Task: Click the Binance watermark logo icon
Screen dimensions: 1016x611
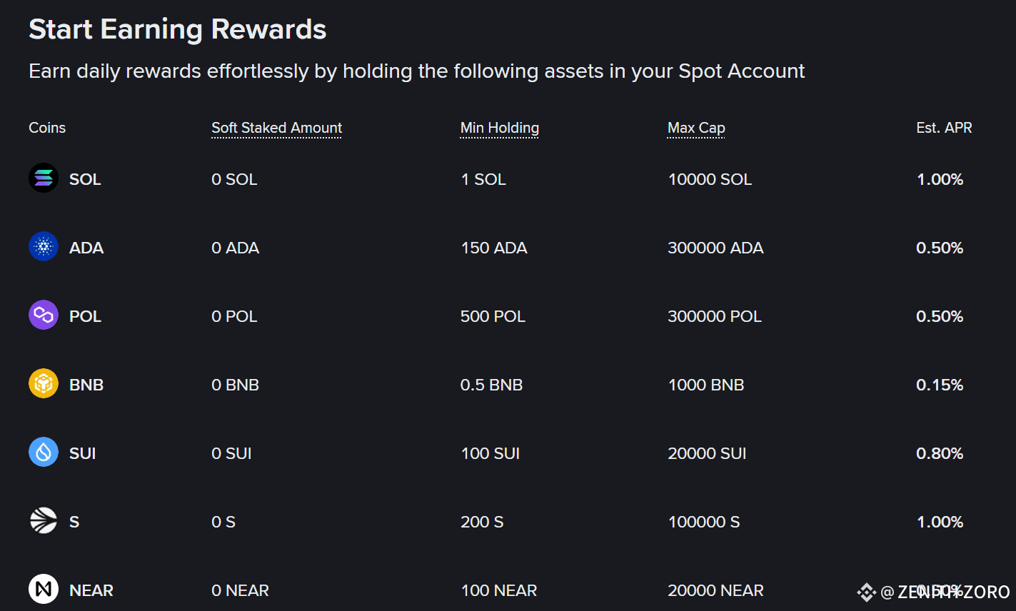Action: (x=867, y=592)
